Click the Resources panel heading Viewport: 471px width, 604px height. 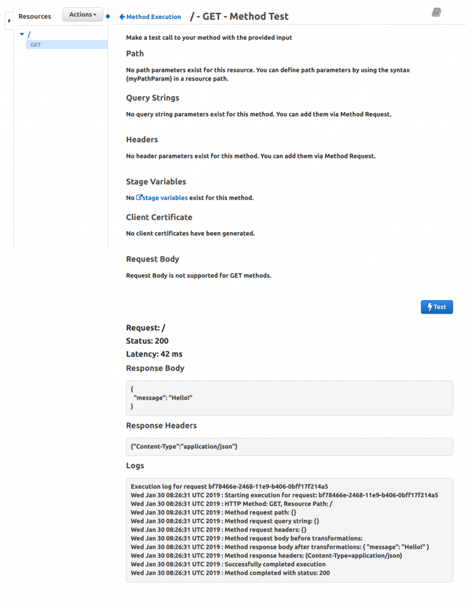tap(35, 16)
